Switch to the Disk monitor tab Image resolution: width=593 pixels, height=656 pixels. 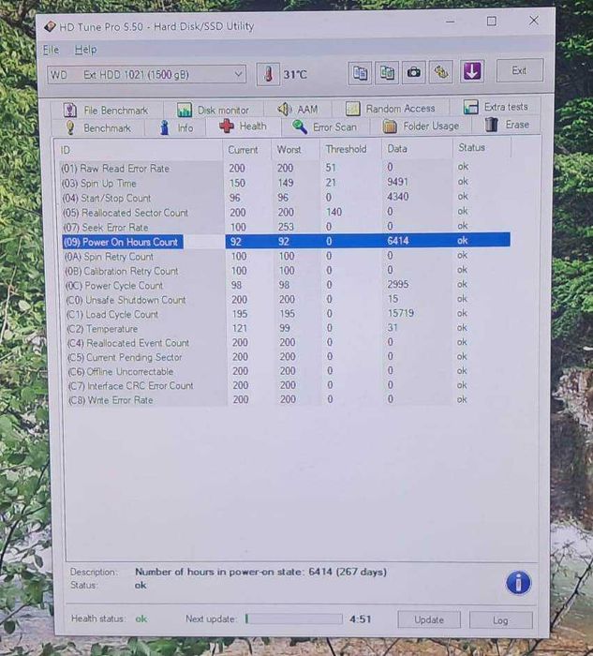[213, 110]
